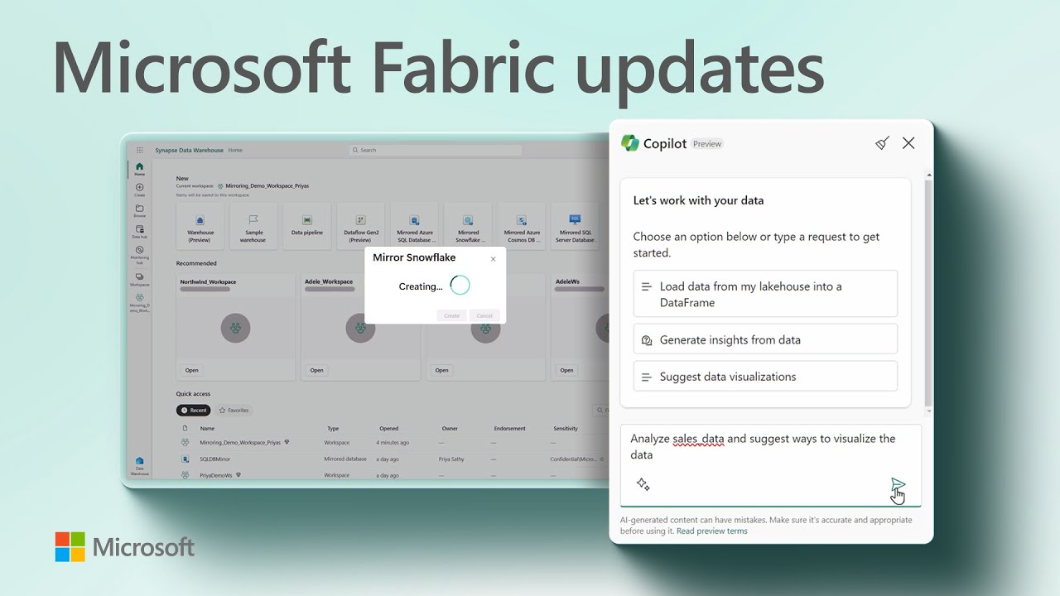The image size is (1060, 596).
Task: Click the Confidential\Micro... sensitivity label
Action: pyautogui.click(x=573, y=459)
